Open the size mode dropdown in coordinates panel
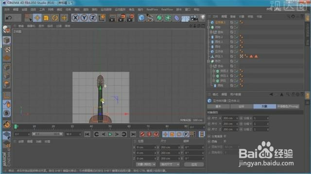This screenshot has width=311, height=174. point(170,164)
